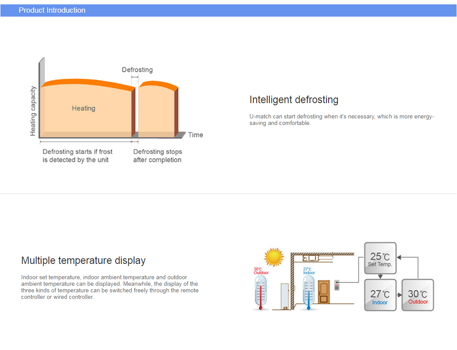Click the blue "27°C Indoor" label above thermometer
The width and height of the screenshot is (457, 350).
click(309, 271)
